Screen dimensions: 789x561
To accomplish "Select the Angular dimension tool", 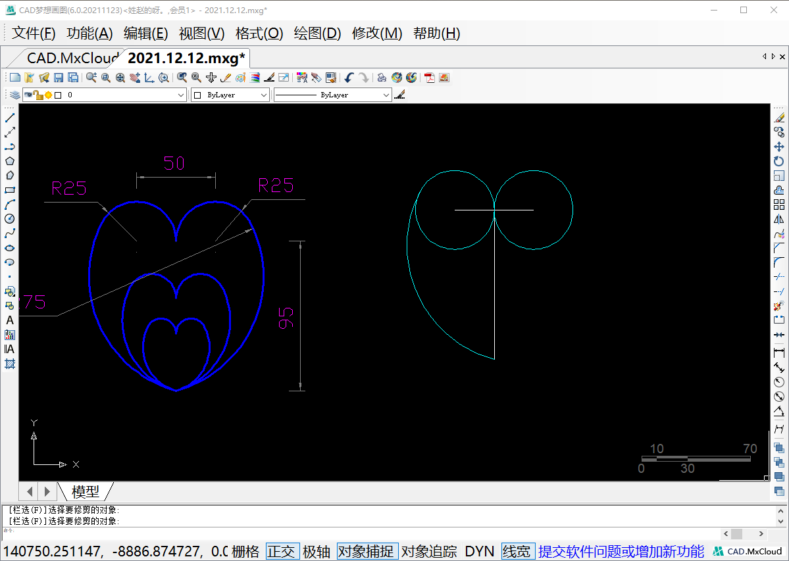I will (779, 412).
